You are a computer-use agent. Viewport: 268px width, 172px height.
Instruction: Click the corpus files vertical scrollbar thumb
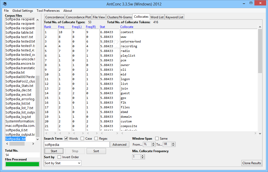pyautogui.click(x=38, y=106)
